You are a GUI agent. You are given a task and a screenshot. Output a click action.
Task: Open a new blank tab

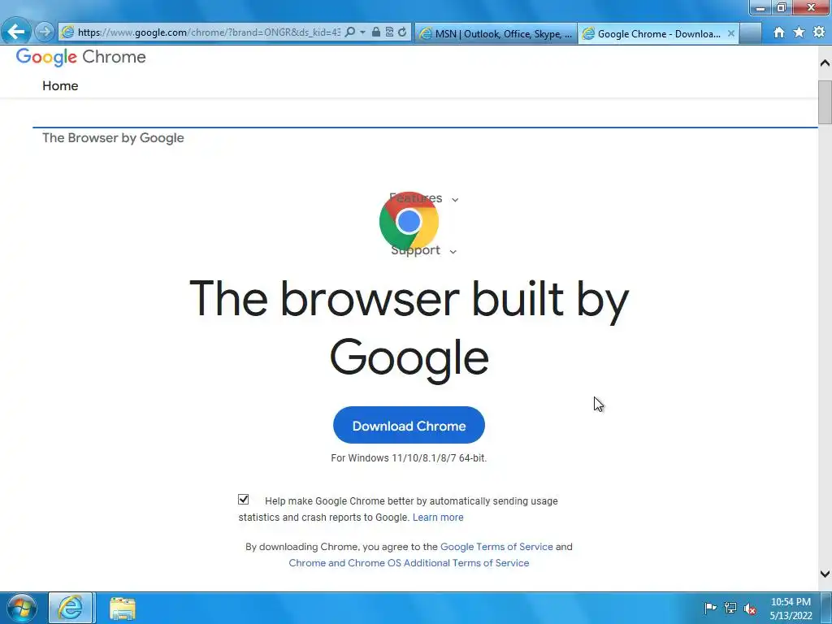click(x=750, y=33)
